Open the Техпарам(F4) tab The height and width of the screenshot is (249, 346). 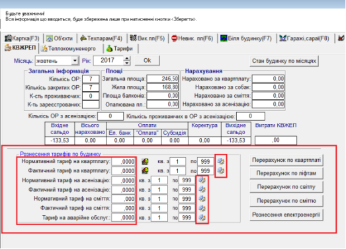pos(101,38)
